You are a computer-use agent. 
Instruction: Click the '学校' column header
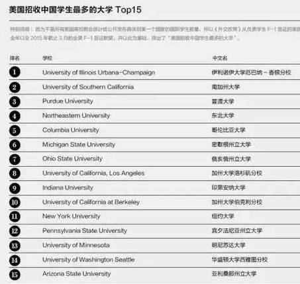48,58
